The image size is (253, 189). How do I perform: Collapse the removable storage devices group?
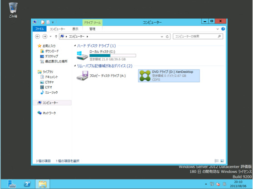[75, 66]
